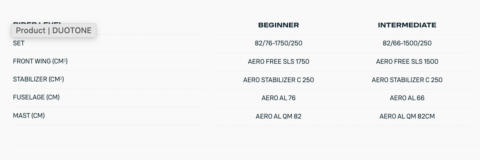Click the AERO AL QM 82 mast cell
The image size is (480, 160).
coord(278,116)
